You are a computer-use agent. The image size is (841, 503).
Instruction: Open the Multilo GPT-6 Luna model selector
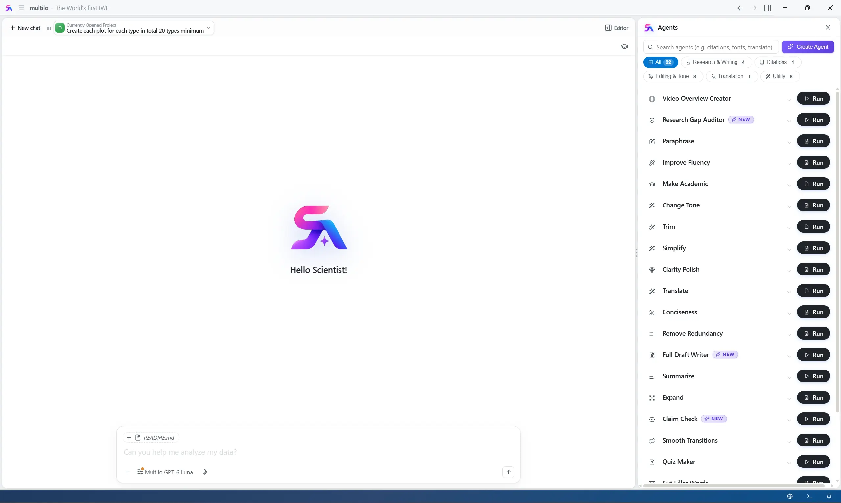165,472
